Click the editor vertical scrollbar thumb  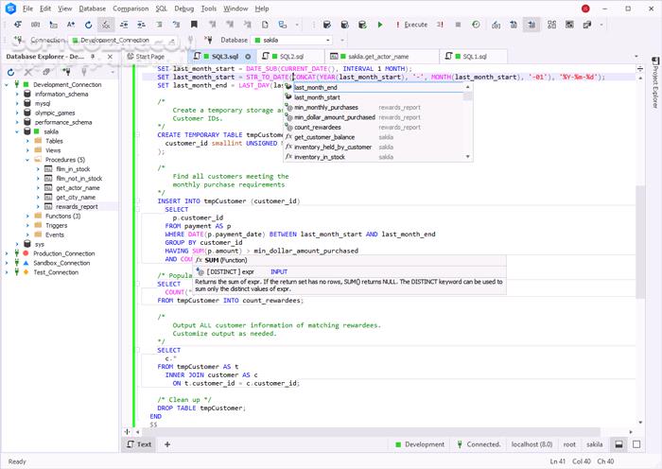coord(640,240)
